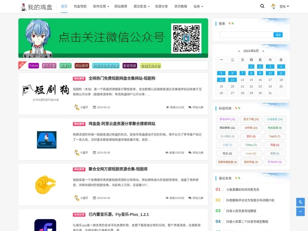The width and height of the screenshot is (308, 231).
Task: Click the pink 音乐下载 tag button
Action: pyautogui.click(x=49, y=65)
